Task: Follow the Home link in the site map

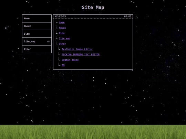Action: [x=62, y=22]
